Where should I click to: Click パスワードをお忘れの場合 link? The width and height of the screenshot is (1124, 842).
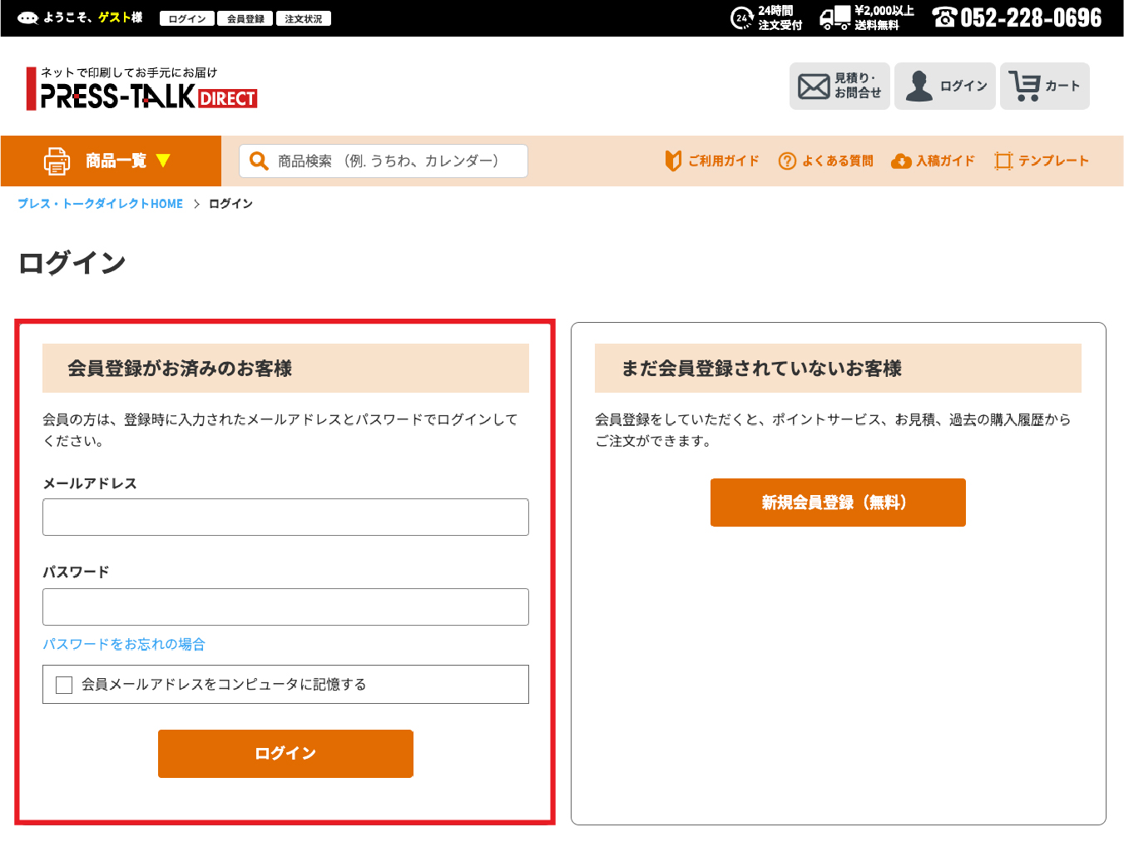pyautogui.click(x=124, y=644)
